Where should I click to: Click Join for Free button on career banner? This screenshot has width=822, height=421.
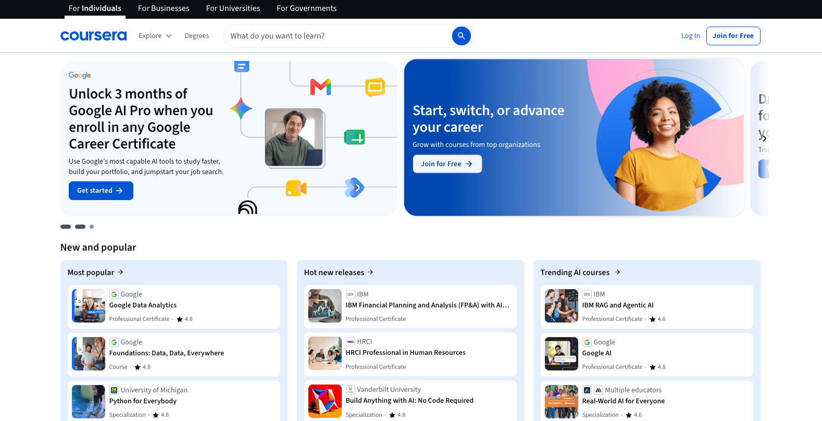pos(447,164)
